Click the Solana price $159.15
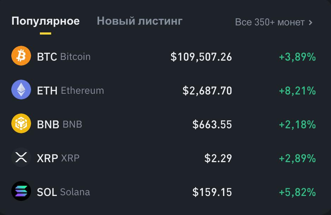 pos(212,192)
